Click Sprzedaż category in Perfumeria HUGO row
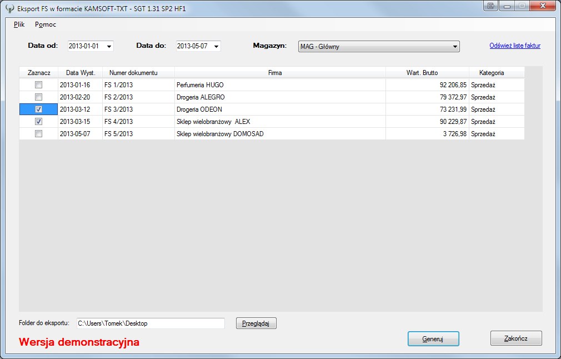 (x=497, y=85)
